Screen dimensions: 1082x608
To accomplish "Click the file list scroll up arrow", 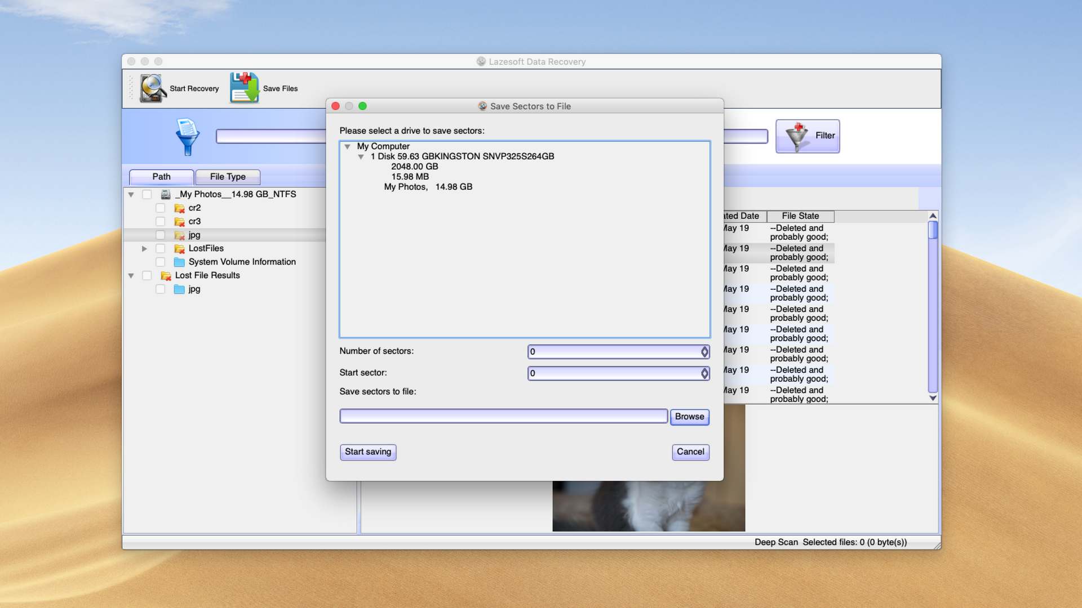I will [933, 216].
